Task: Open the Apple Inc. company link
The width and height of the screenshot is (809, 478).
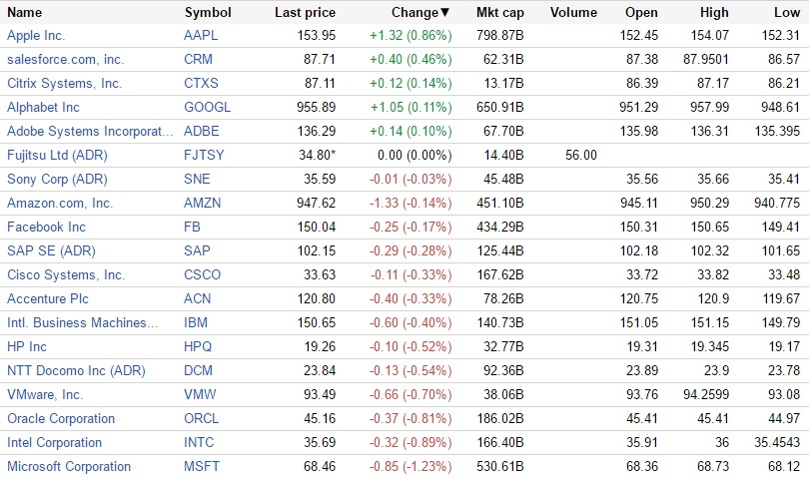Action: pos(36,36)
